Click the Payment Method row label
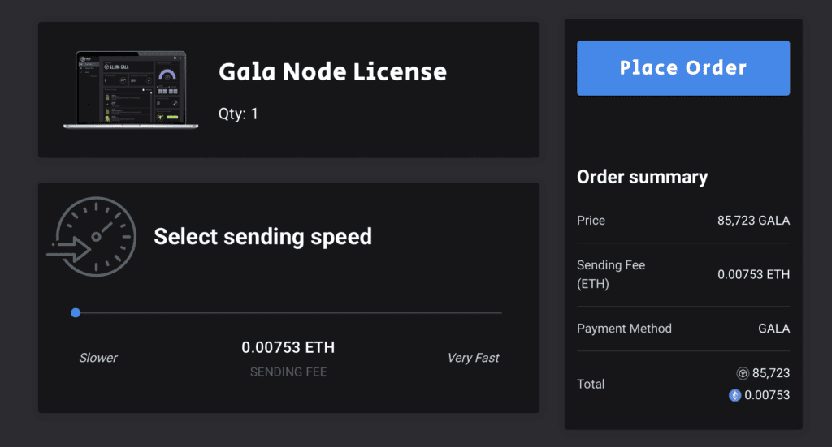The height and width of the screenshot is (447, 832). [x=624, y=329]
